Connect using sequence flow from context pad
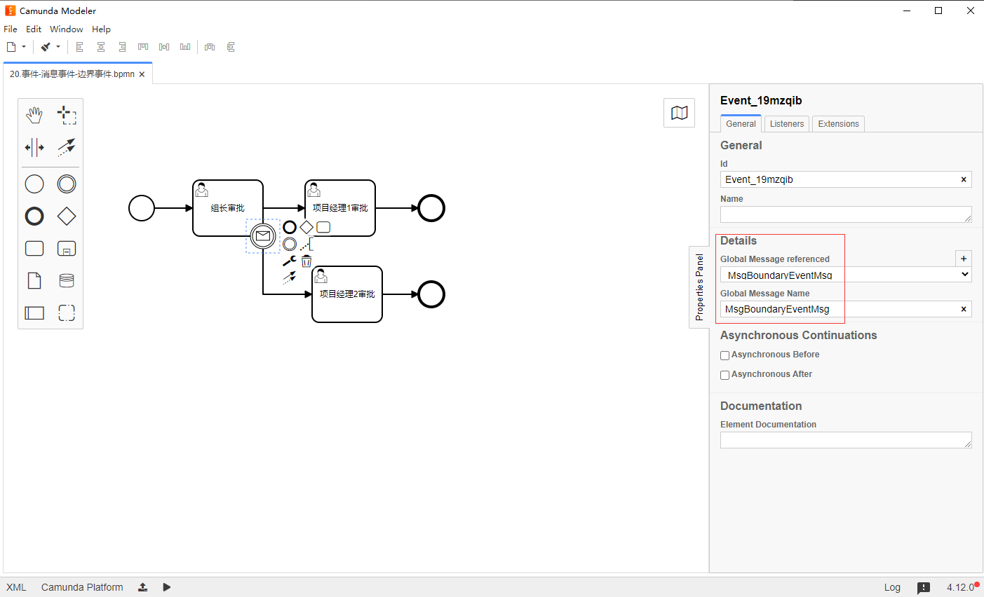The width and height of the screenshot is (984, 597). (x=289, y=277)
